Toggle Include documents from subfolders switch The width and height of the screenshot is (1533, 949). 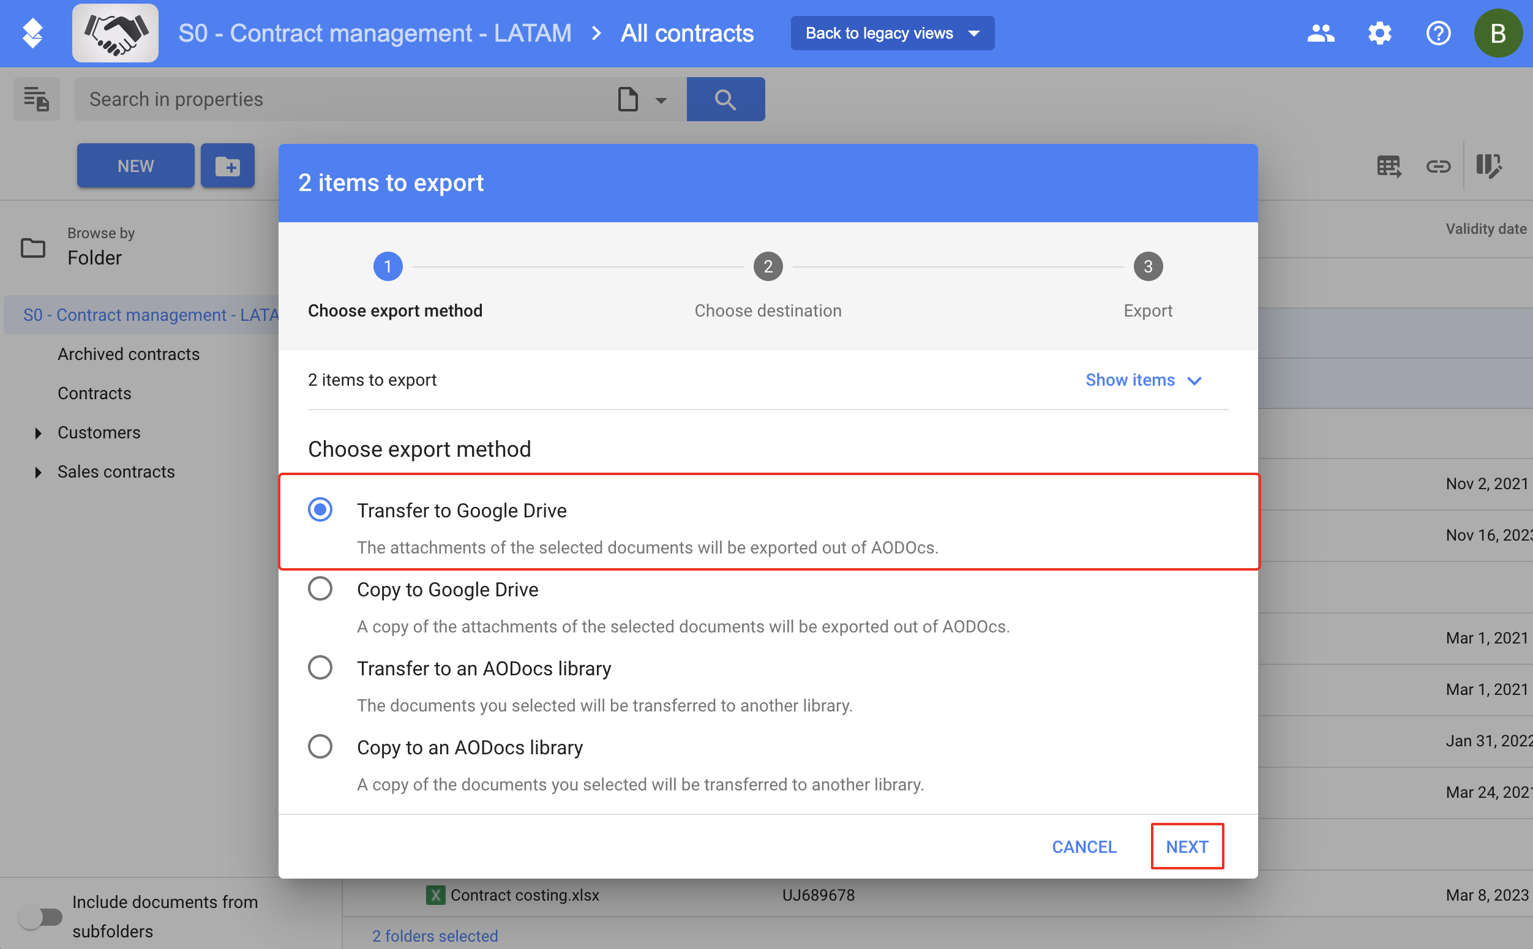coord(40,917)
